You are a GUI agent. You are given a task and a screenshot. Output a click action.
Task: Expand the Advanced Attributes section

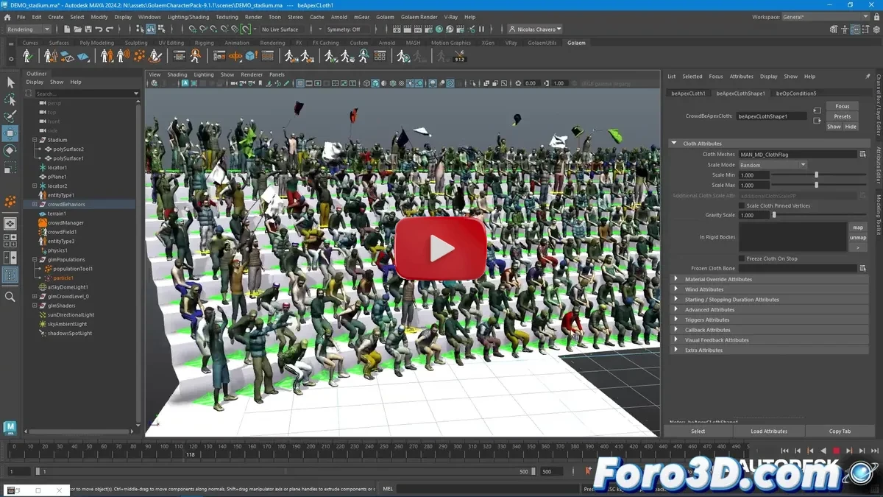(x=675, y=309)
